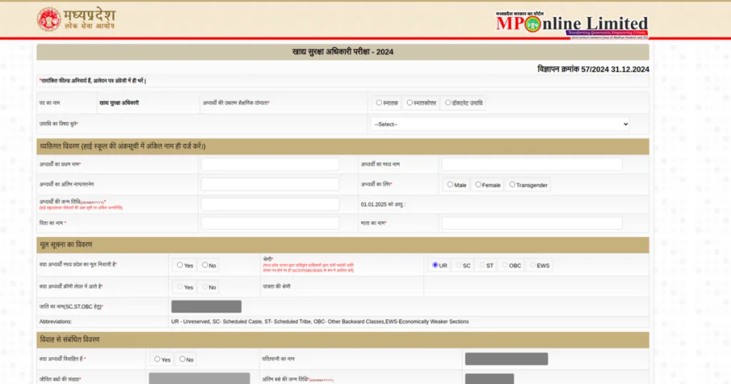Click the 'Abbreviations:' label

click(x=56, y=322)
